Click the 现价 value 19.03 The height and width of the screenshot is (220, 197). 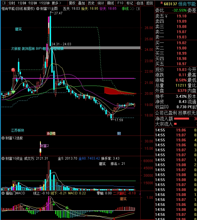click(182, 70)
